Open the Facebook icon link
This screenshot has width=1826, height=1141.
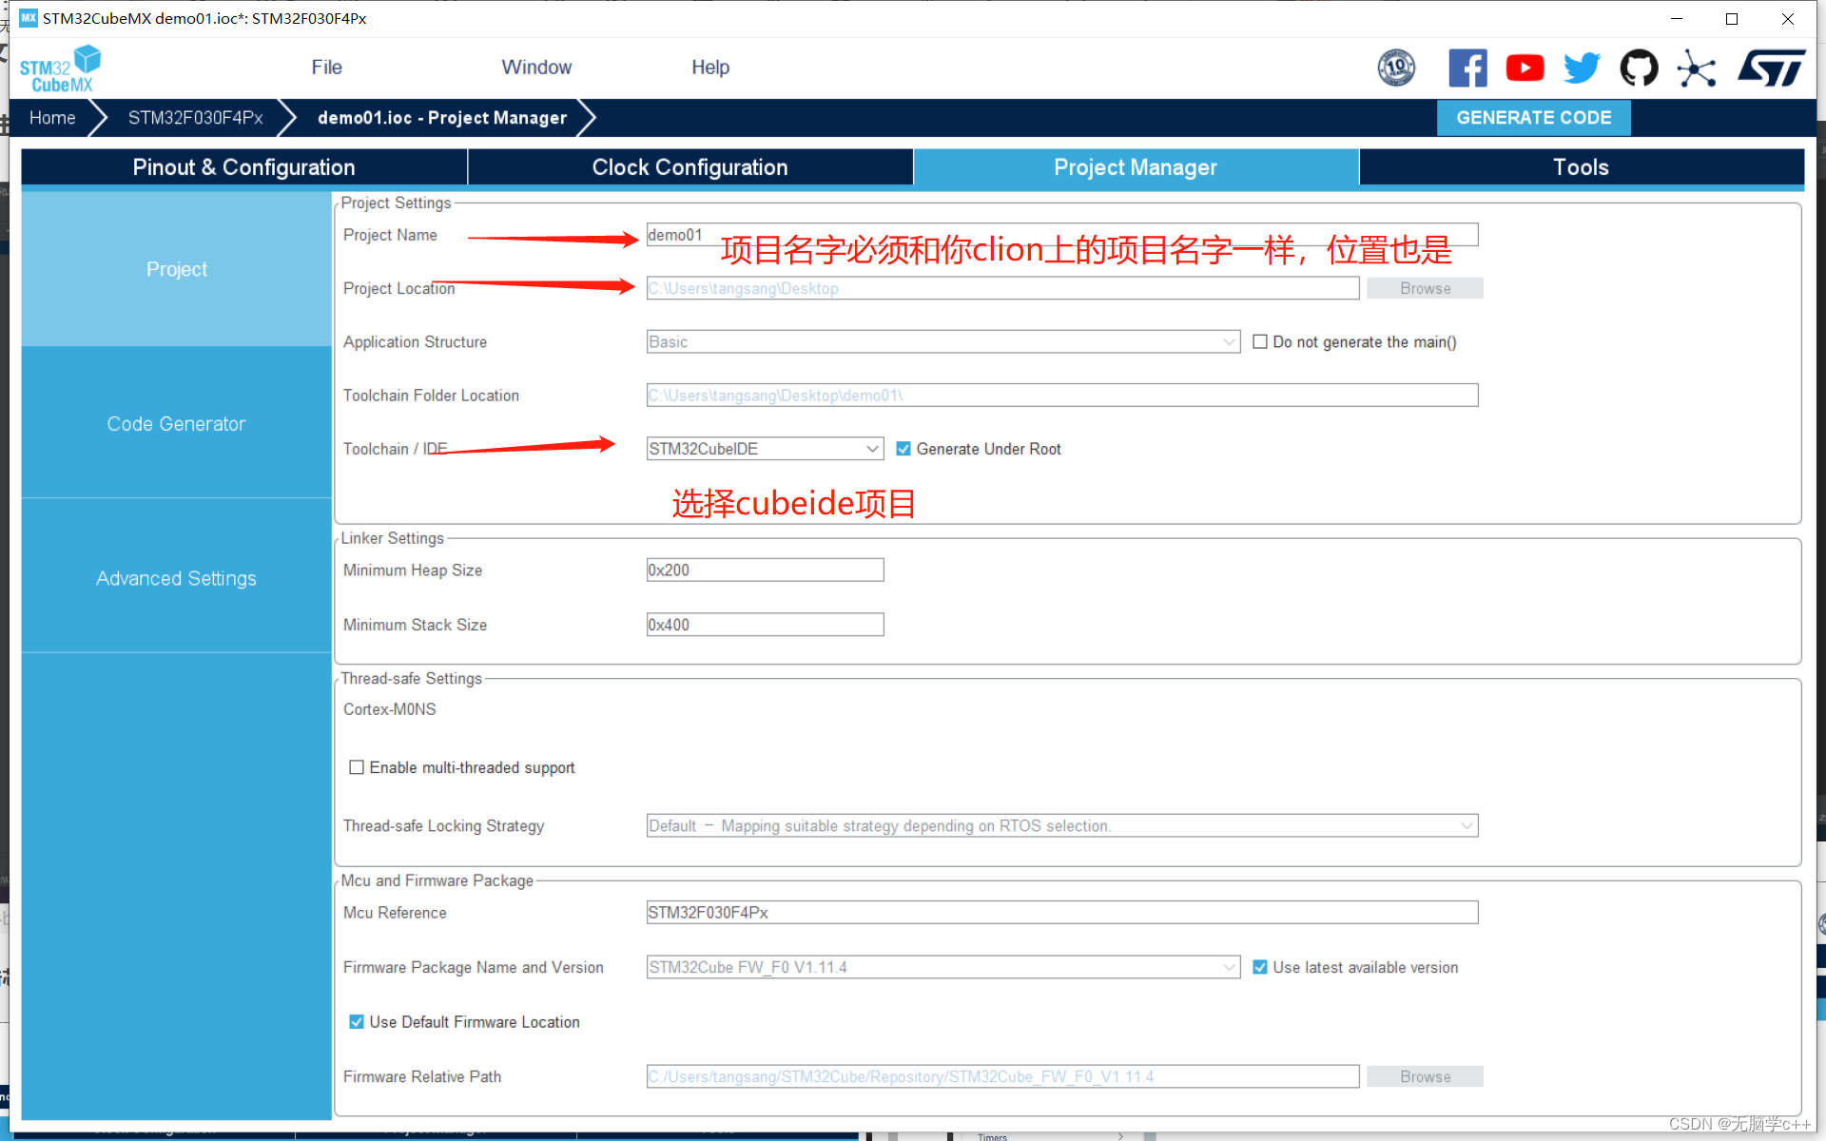tap(1467, 68)
